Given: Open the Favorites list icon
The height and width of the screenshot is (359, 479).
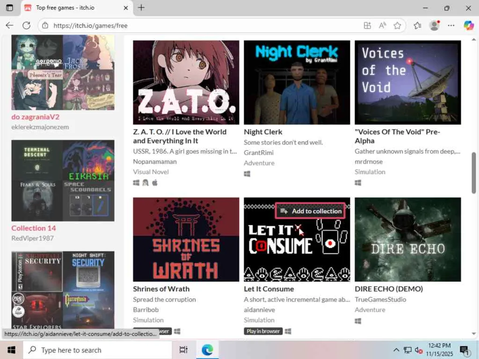Looking at the screenshot, I should pos(417,26).
